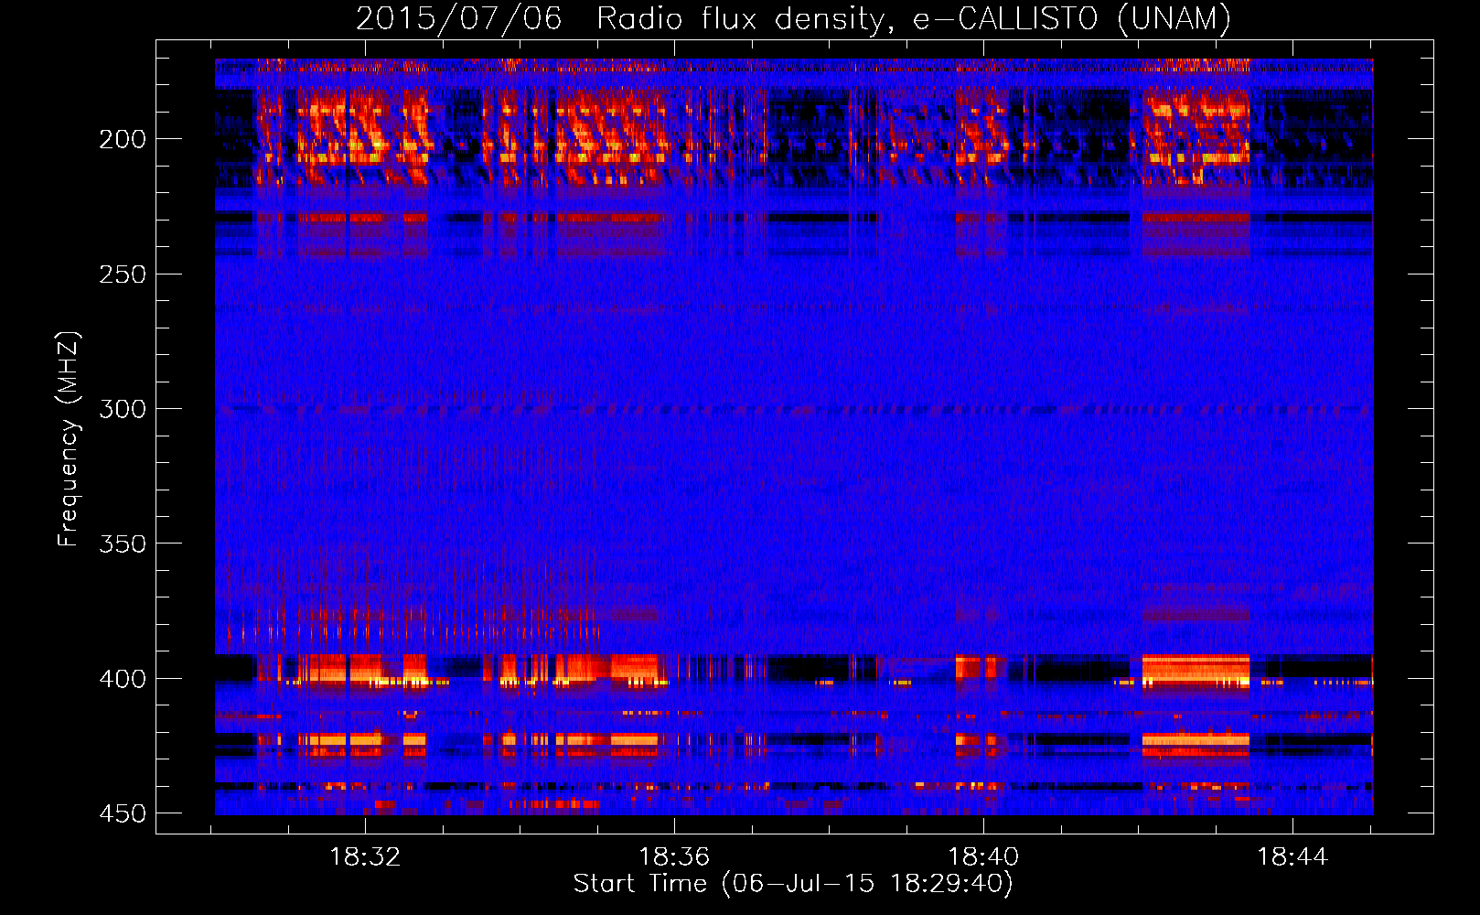This screenshot has height=915, width=1480.
Task: Click the 400 frequency tick label
Action: [122, 679]
